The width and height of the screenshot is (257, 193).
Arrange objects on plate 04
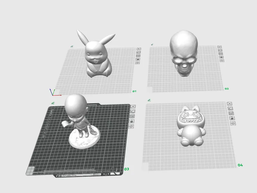click(231, 113)
